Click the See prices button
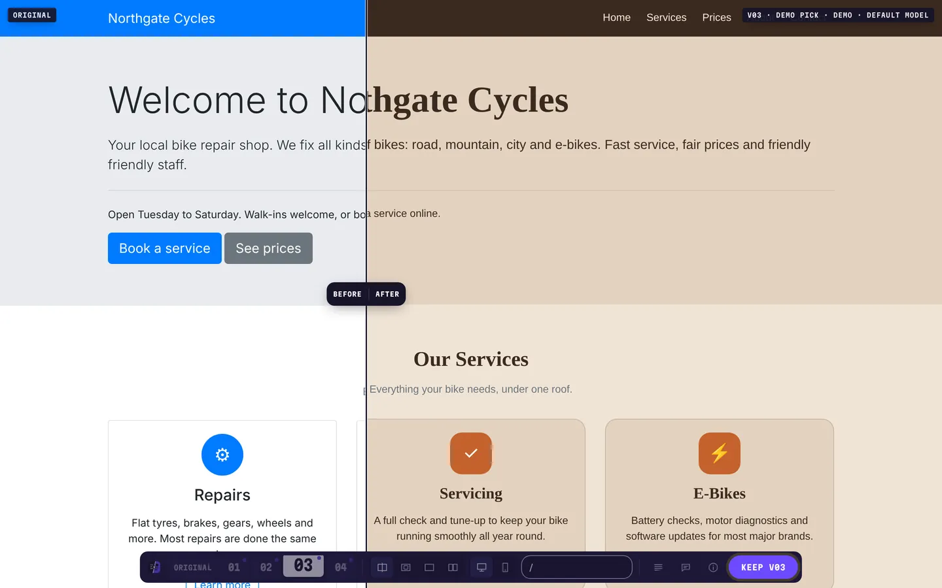 point(268,248)
